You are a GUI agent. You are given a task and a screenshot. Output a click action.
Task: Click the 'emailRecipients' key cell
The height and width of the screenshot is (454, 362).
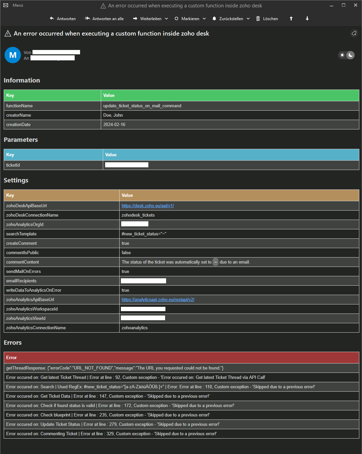pyautogui.click(x=62, y=281)
